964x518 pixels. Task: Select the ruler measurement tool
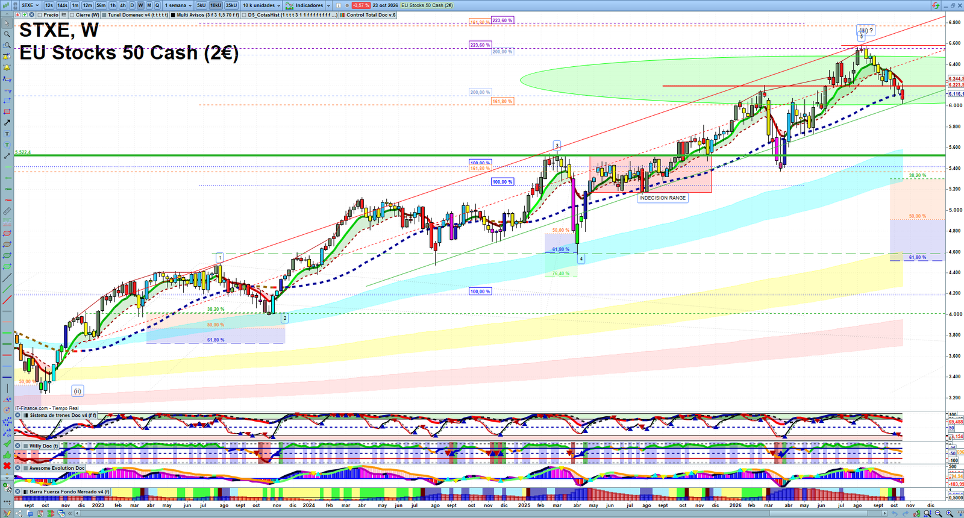pyautogui.click(x=7, y=211)
